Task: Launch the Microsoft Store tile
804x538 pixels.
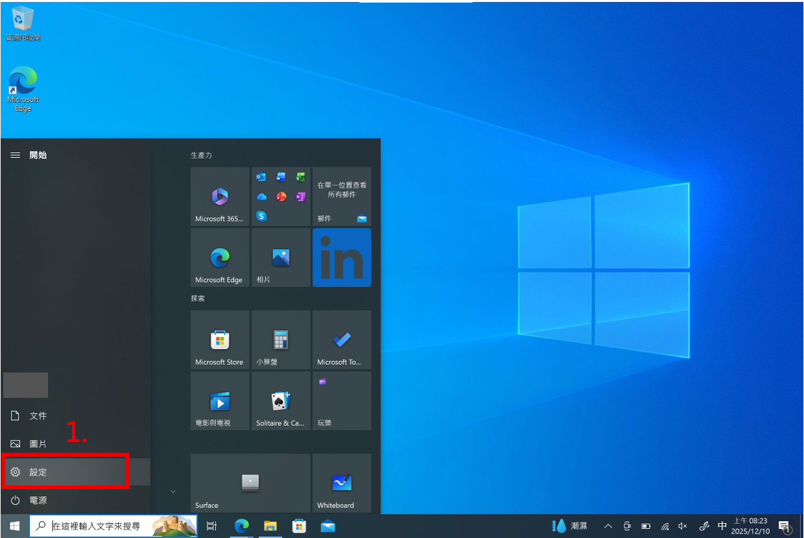Action: pyautogui.click(x=220, y=340)
